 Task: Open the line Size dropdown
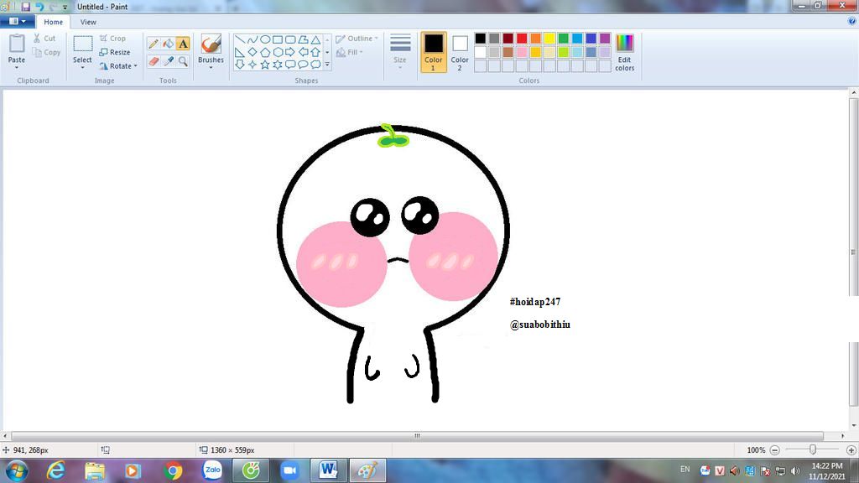coord(400,52)
